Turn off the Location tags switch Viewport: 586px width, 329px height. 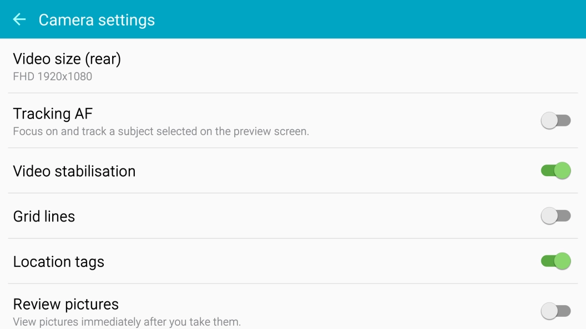[x=555, y=261]
